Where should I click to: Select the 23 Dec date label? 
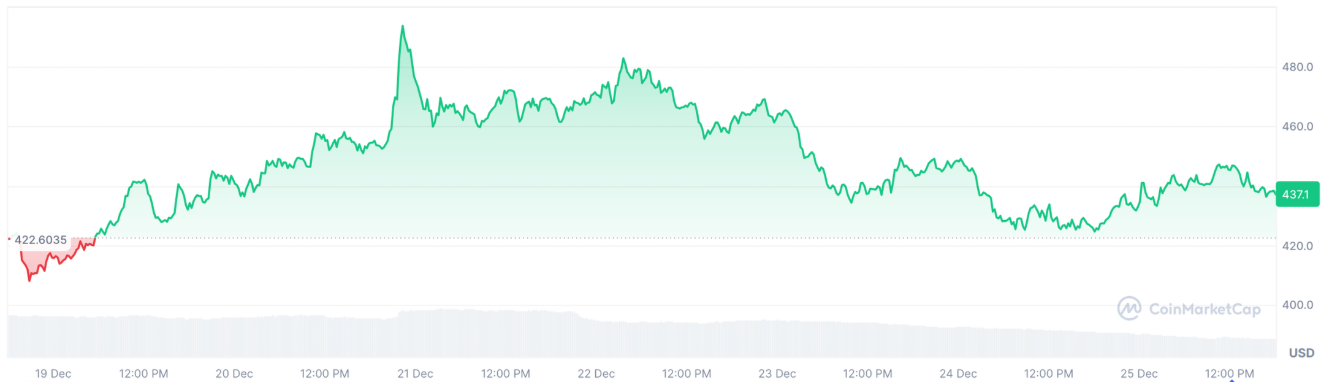coord(777,373)
